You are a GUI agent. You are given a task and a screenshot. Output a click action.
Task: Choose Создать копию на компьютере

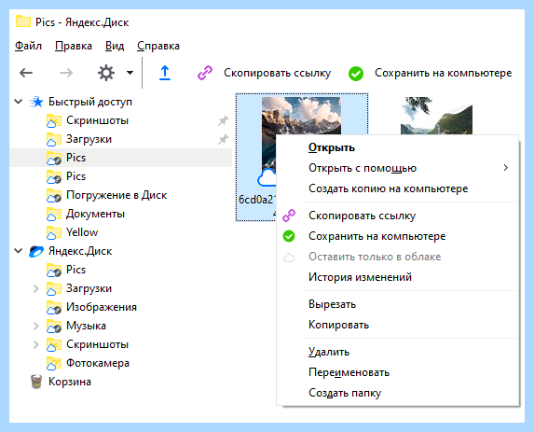coord(389,188)
